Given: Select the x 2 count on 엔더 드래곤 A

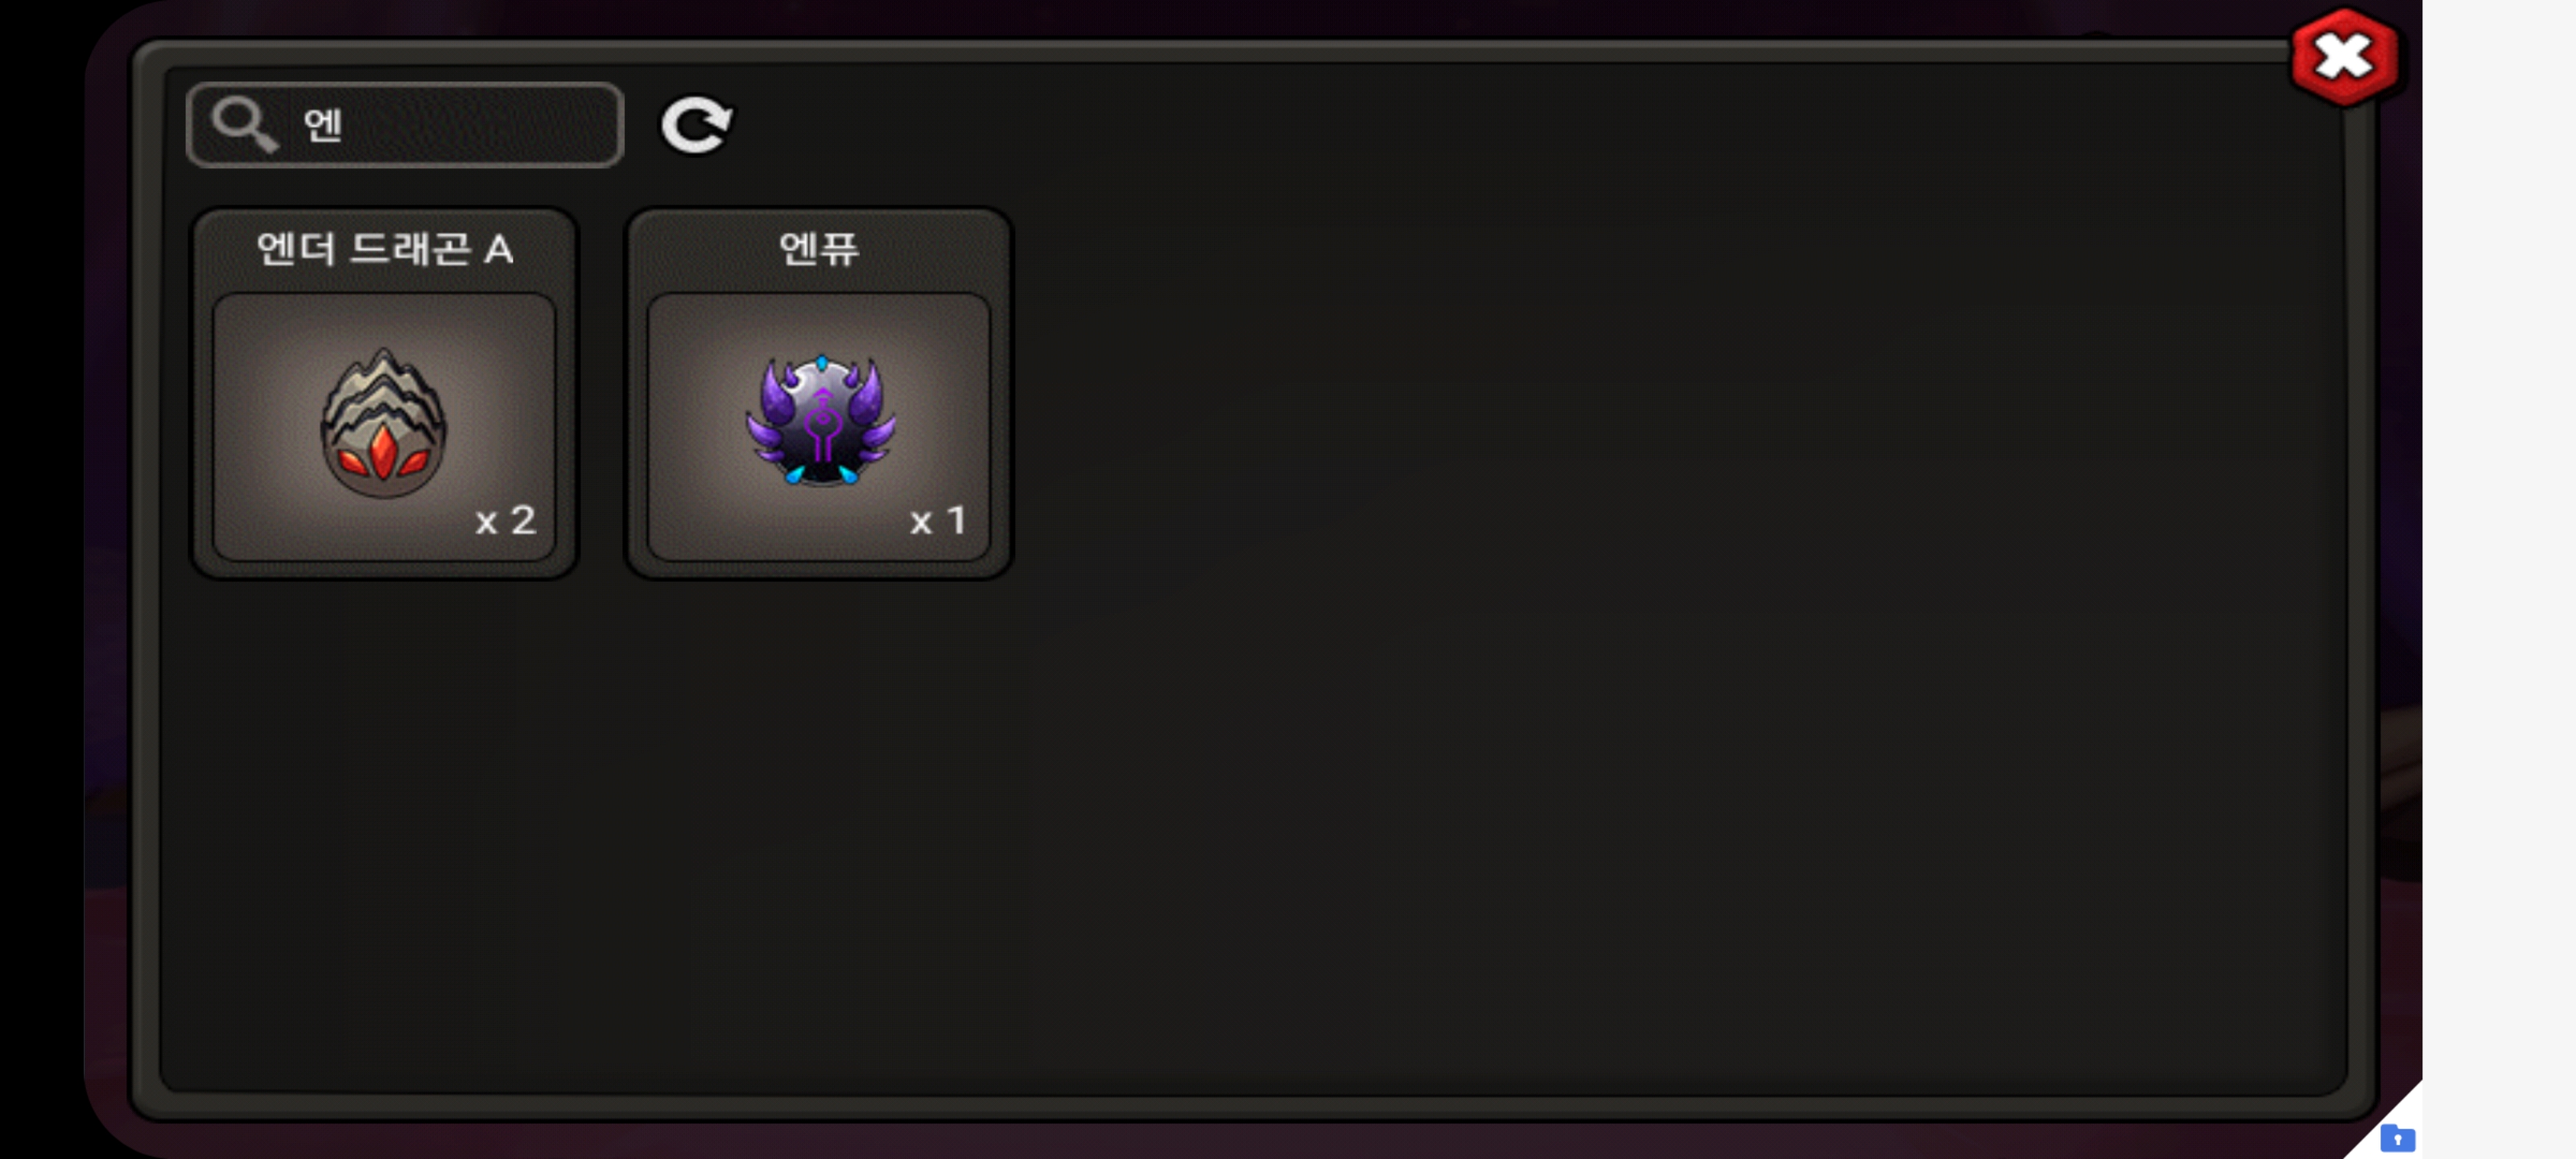Looking at the screenshot, I should (x=505, y=520).
